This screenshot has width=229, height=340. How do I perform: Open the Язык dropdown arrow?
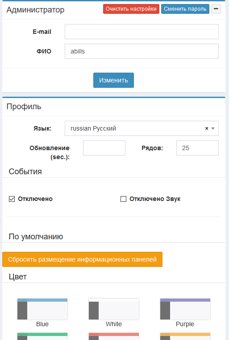pyautogui.click(x=213, y=128)
